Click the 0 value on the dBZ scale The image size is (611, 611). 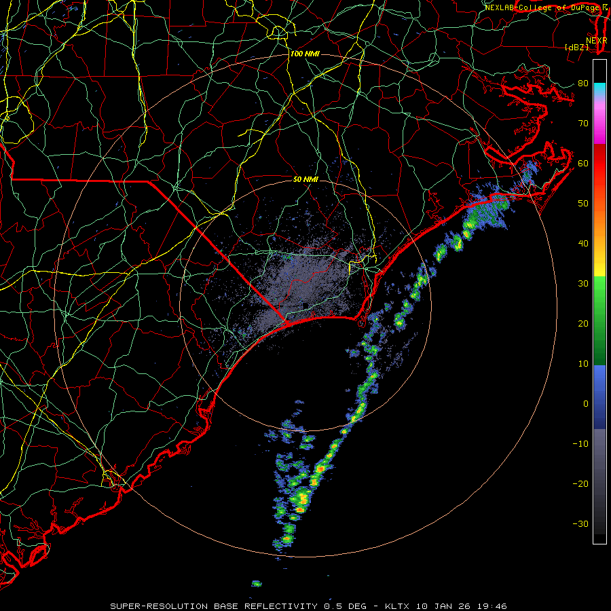point(586,404)
